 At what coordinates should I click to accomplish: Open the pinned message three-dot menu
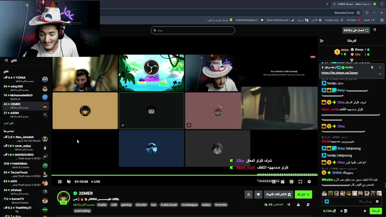380,68
